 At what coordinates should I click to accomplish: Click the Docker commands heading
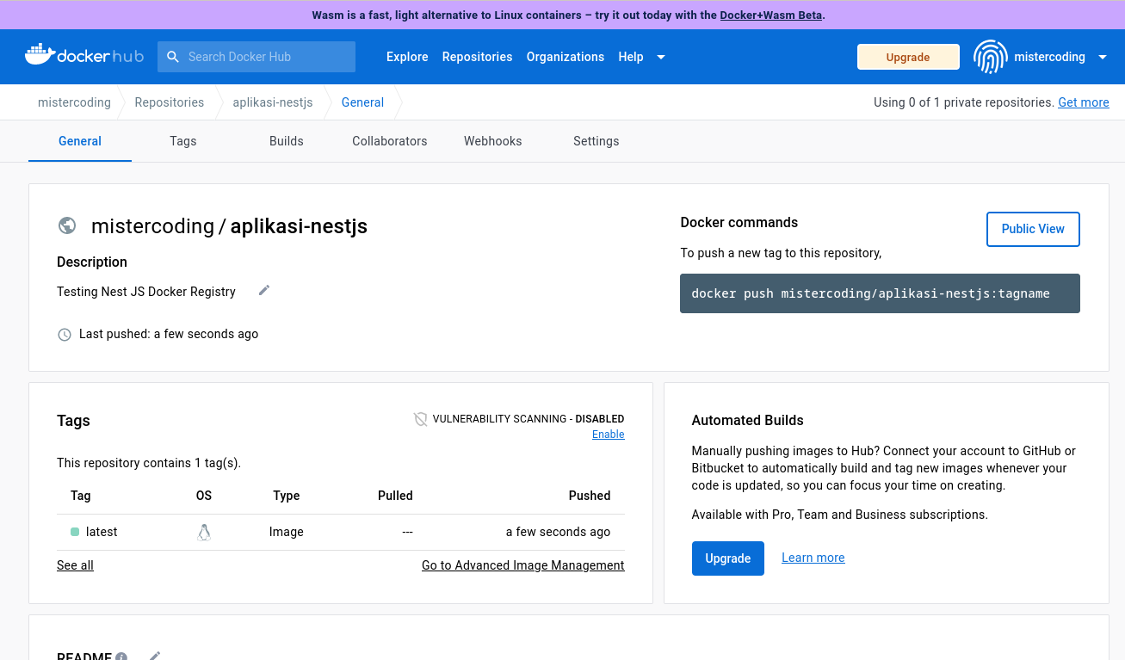(739, 222)
